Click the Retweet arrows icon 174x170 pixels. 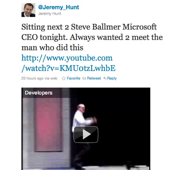[84, 79]
